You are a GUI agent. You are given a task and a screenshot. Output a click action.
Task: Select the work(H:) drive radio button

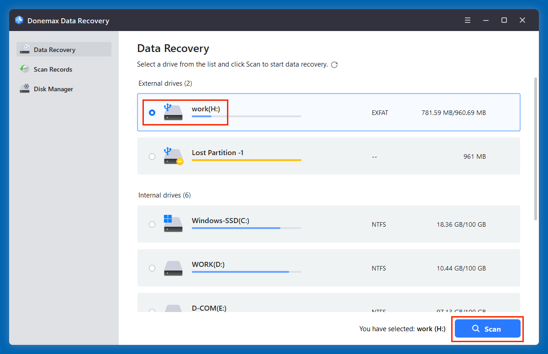pyautogui.click(x=152, y=112)
